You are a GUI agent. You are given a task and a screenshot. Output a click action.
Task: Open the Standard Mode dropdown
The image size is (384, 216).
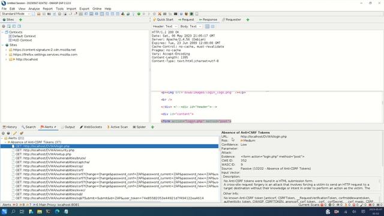coord(16,14)
